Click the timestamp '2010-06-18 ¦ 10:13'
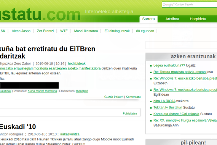The height and width of the screenshot is (145, 217). point(42,134)
